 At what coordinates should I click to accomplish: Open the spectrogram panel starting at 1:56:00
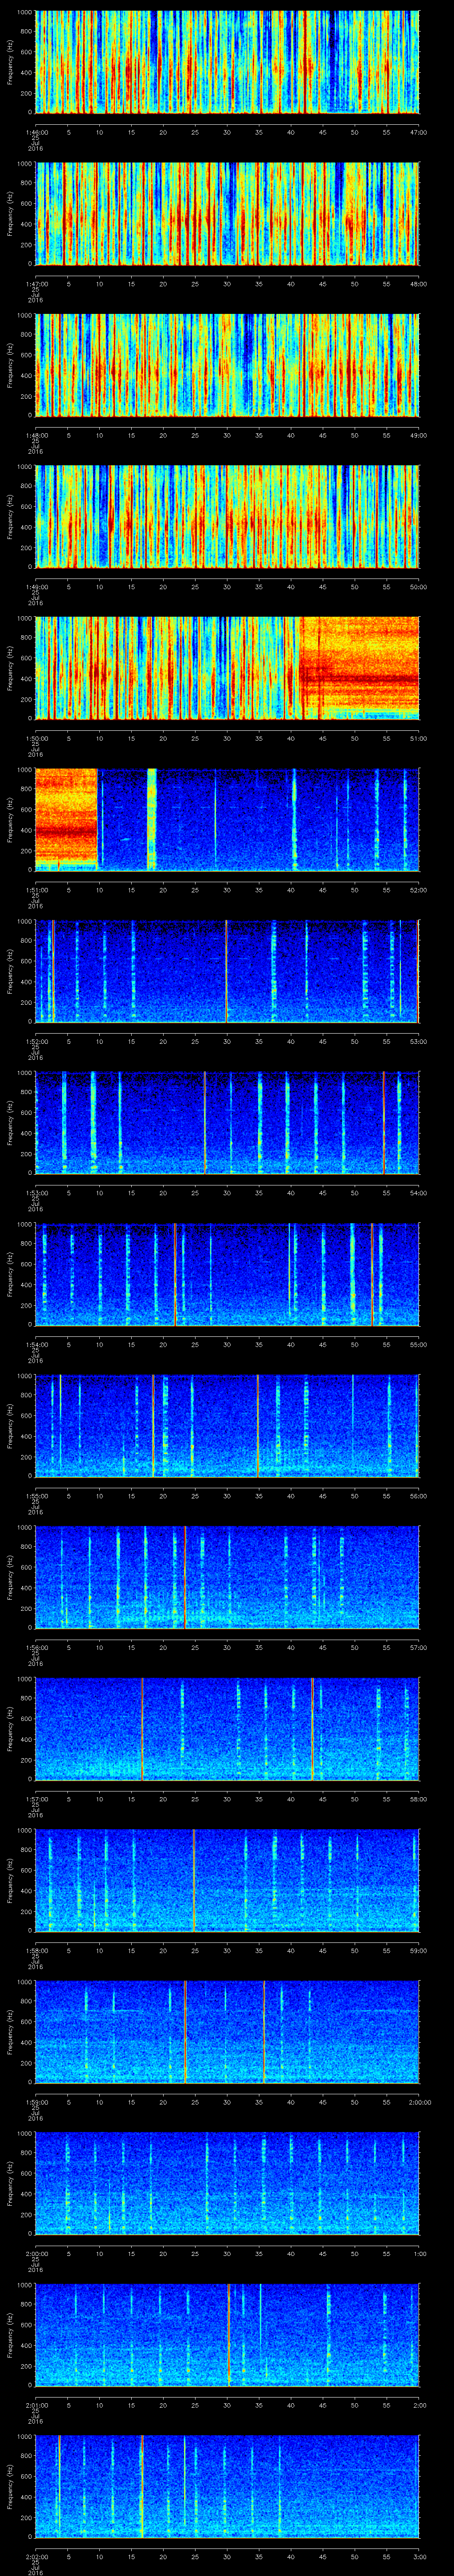click(227, 1577)
